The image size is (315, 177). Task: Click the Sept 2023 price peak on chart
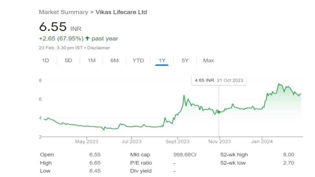[184, 96]
